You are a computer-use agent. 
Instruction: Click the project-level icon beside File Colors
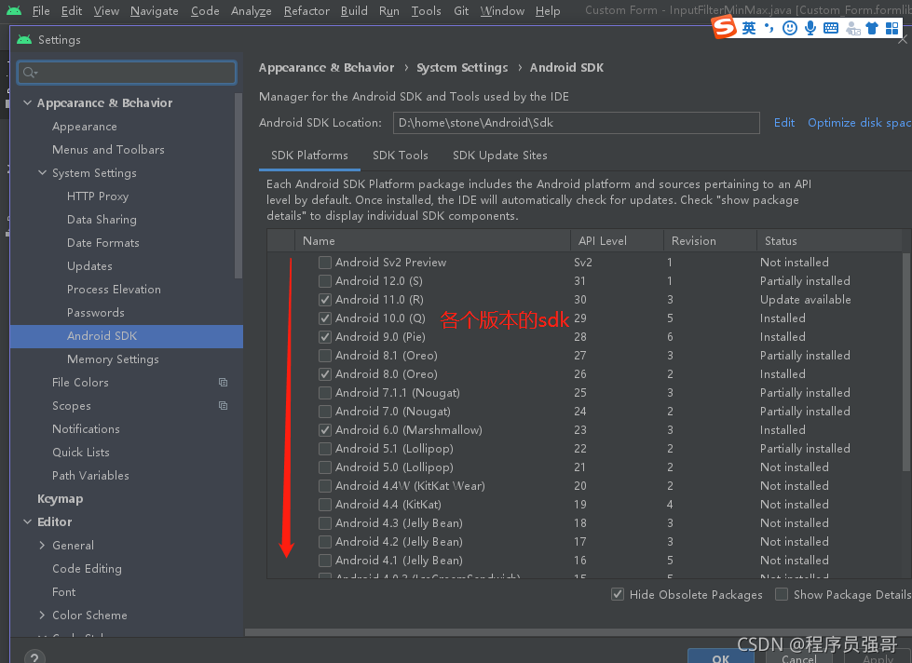click(223, 382)
